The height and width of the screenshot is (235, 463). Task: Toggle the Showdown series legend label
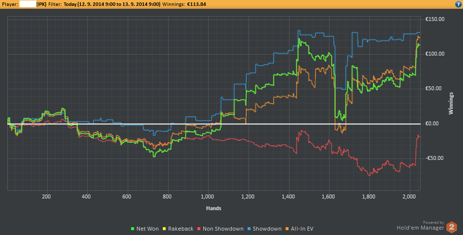tap(268, 228)
